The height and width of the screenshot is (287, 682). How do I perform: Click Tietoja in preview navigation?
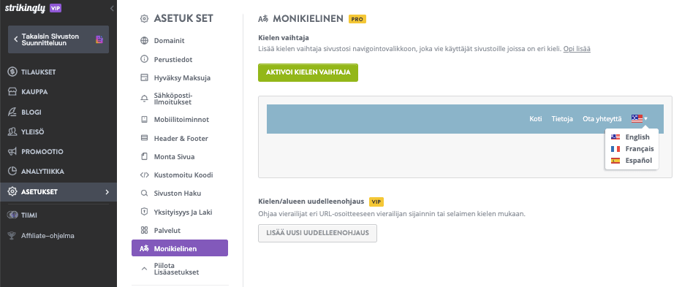562,119
